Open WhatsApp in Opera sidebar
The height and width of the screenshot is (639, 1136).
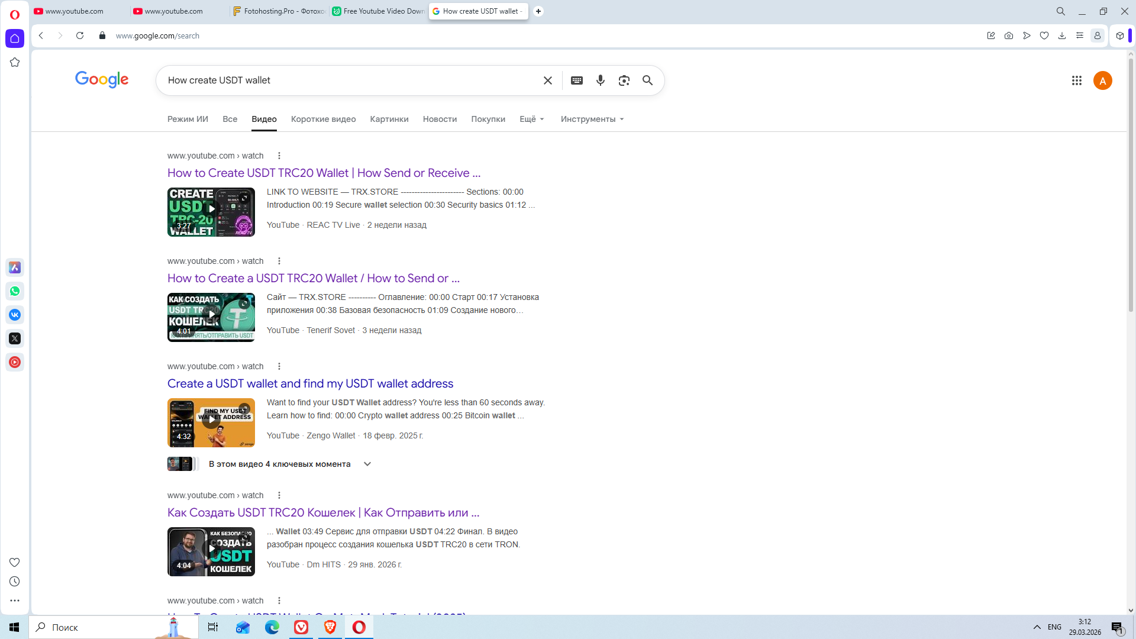point(15,291)
